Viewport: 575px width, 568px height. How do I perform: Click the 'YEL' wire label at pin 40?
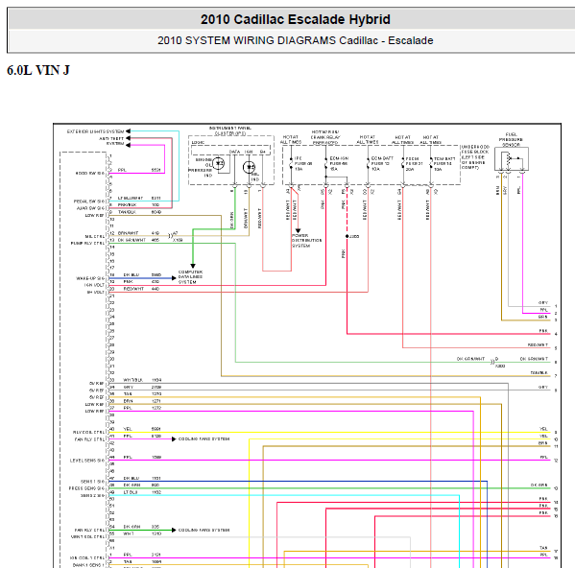point(128,429)
